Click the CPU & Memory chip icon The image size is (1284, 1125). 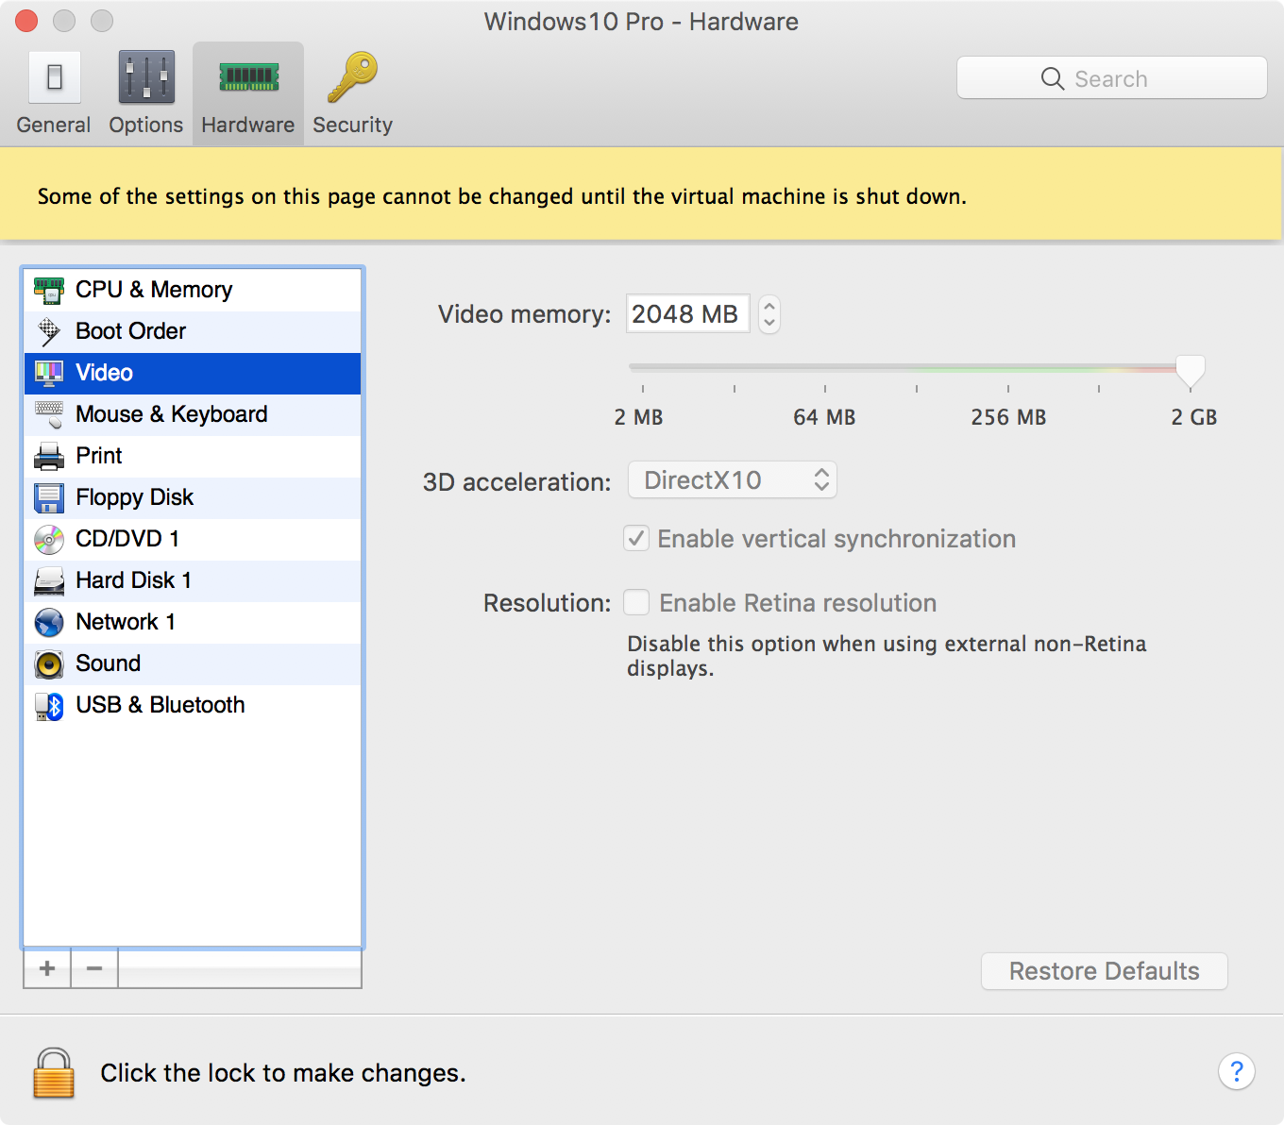tap(49, 290)
